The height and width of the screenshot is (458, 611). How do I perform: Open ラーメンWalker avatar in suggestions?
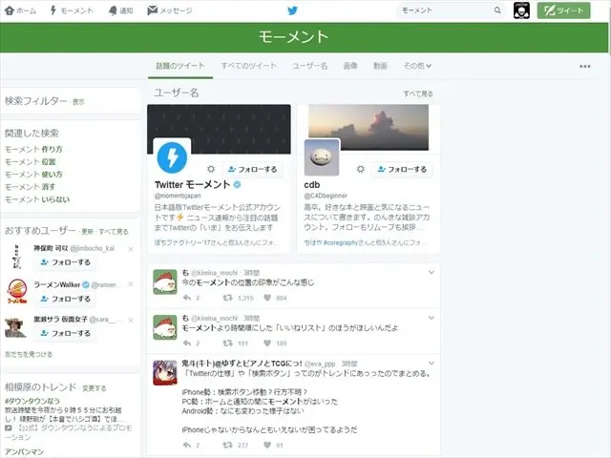(17, 291)
